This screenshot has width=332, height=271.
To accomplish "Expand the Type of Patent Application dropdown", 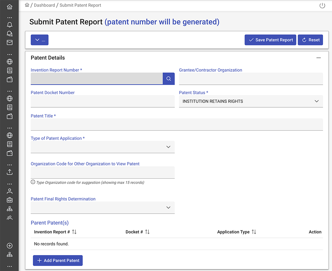I will tap(103, 147).
